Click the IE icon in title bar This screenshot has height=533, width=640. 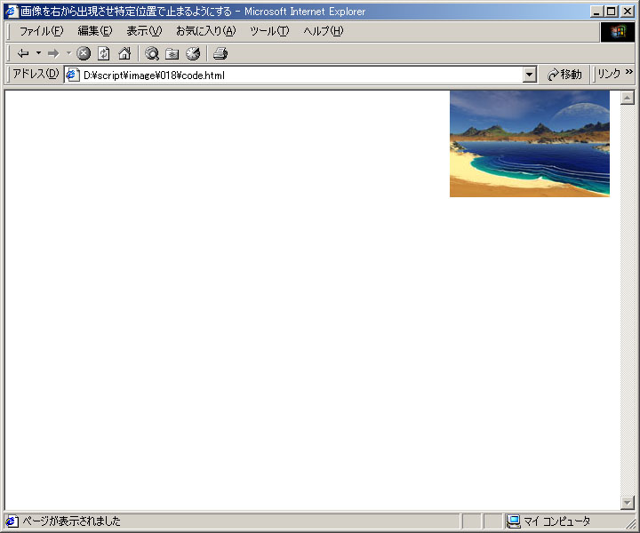pyautogui.click(x=12, y=11)
